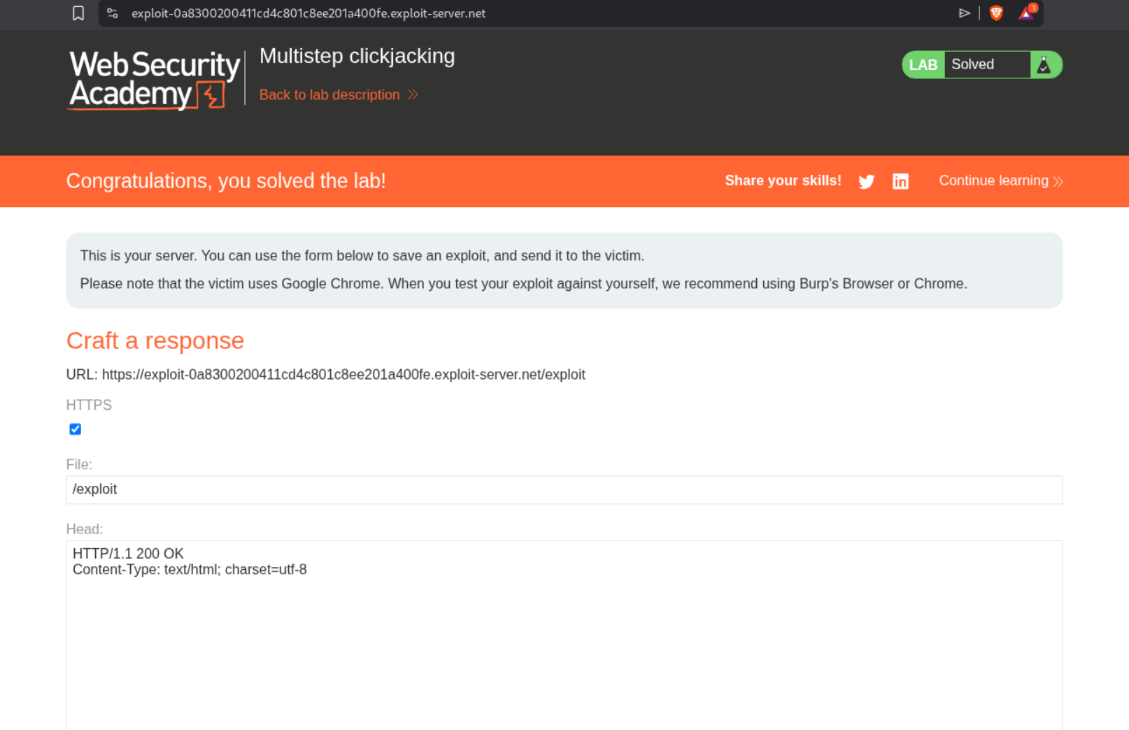Uncheck the HTTPS checkbox

click(76, 429)
